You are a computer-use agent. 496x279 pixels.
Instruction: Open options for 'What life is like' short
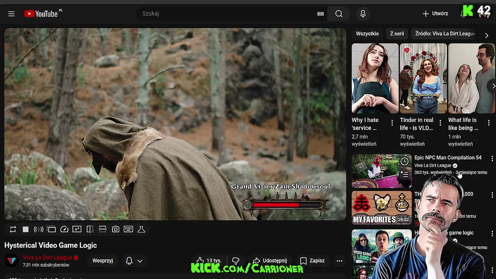489,123
